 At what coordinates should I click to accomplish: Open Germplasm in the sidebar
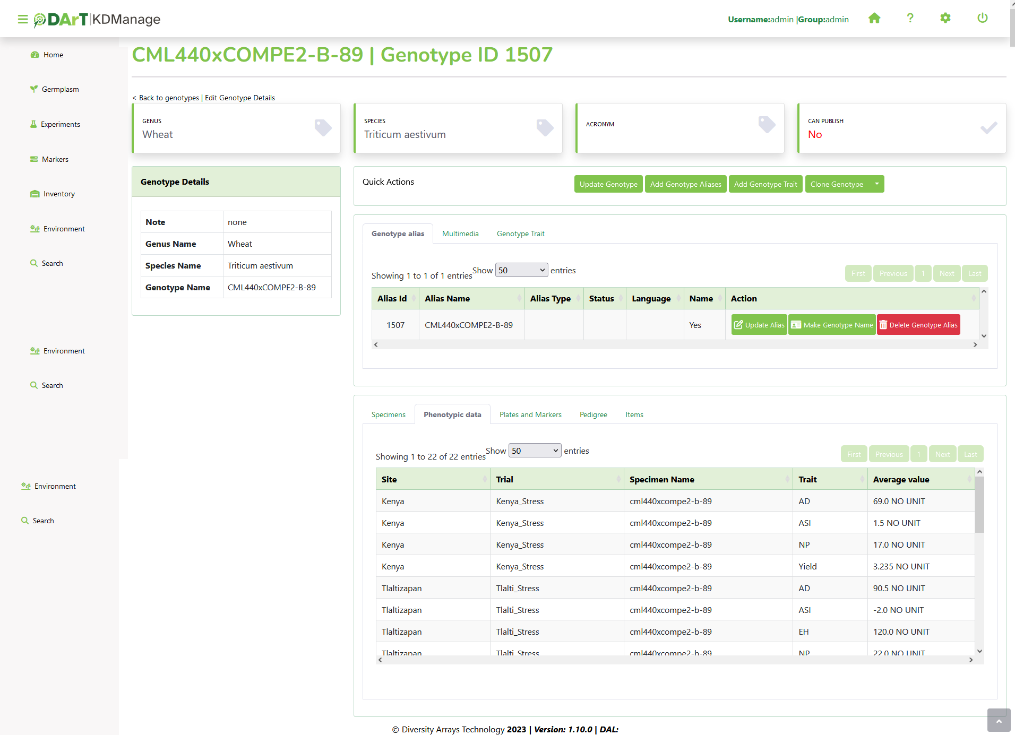click(60, 89)
